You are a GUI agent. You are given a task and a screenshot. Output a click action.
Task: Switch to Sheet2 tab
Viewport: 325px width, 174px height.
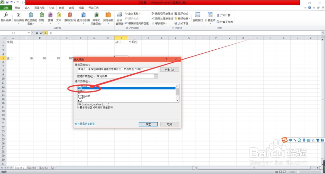click(x=31, y=168)
